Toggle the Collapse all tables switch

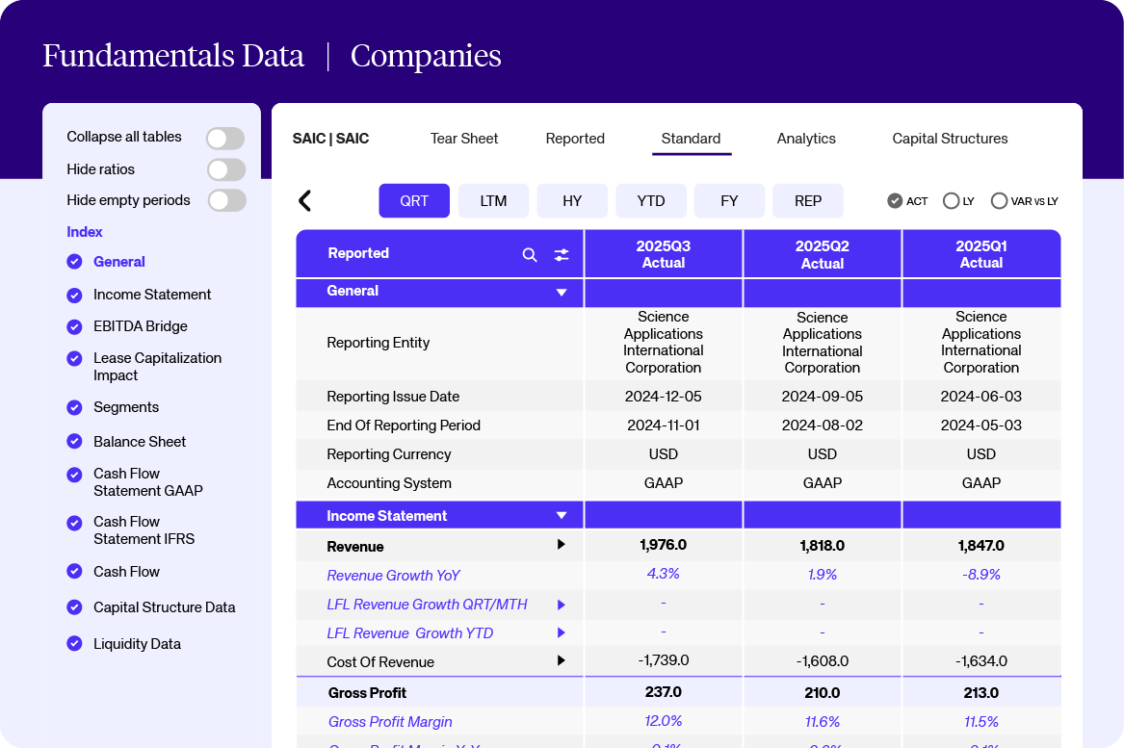(225, 139)
